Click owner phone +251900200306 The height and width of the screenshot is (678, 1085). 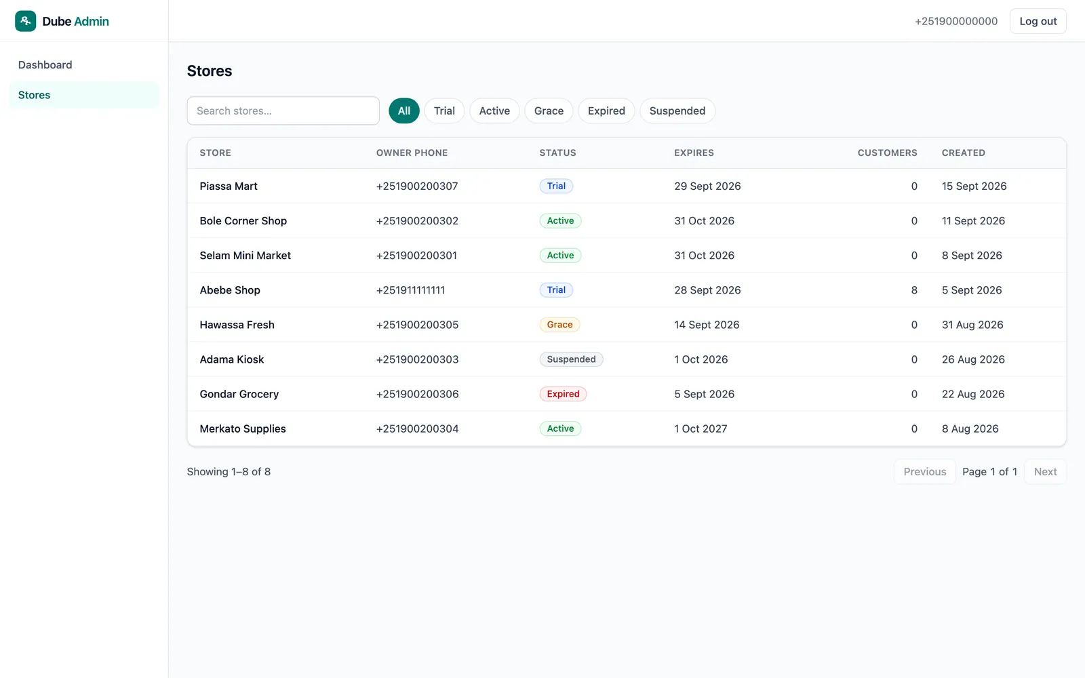417,394
